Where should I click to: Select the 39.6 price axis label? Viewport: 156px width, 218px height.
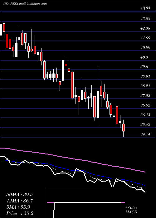pyautogui.click(x=144, y=67)
